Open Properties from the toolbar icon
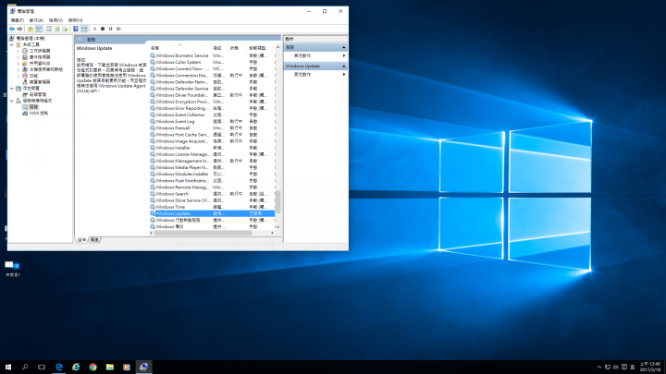 click(x=49, y=29)
